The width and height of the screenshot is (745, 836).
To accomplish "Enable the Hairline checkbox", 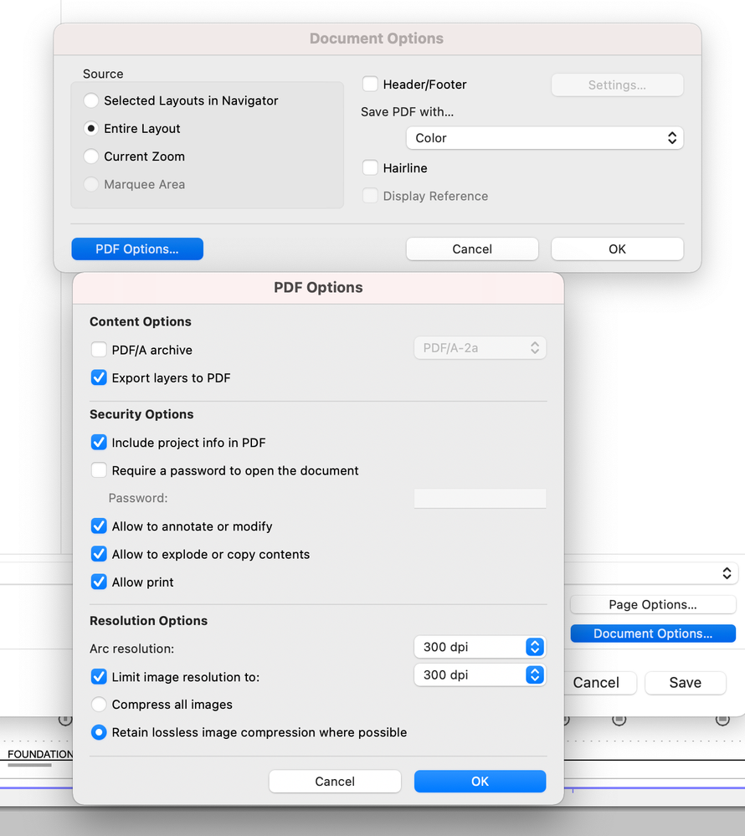I will (x=370, y=168).
